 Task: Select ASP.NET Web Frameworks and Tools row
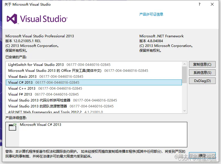tap(94, 112)
